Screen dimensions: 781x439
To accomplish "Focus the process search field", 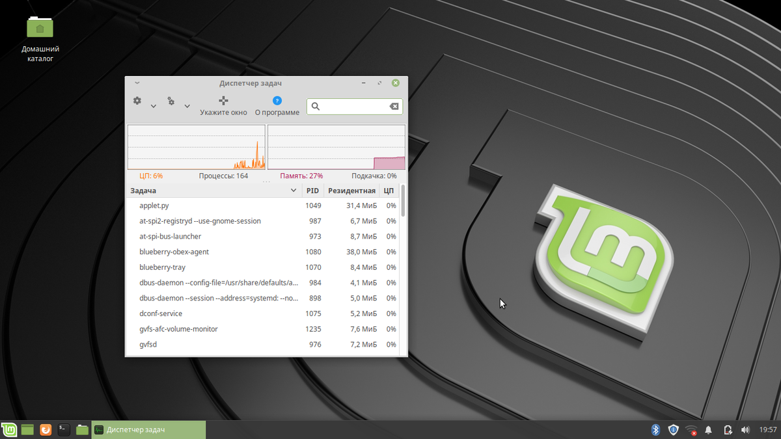I will tap(355, 106).
